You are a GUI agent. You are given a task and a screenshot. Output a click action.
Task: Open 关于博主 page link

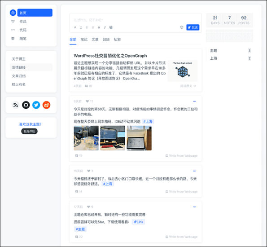tap(18, 59)
